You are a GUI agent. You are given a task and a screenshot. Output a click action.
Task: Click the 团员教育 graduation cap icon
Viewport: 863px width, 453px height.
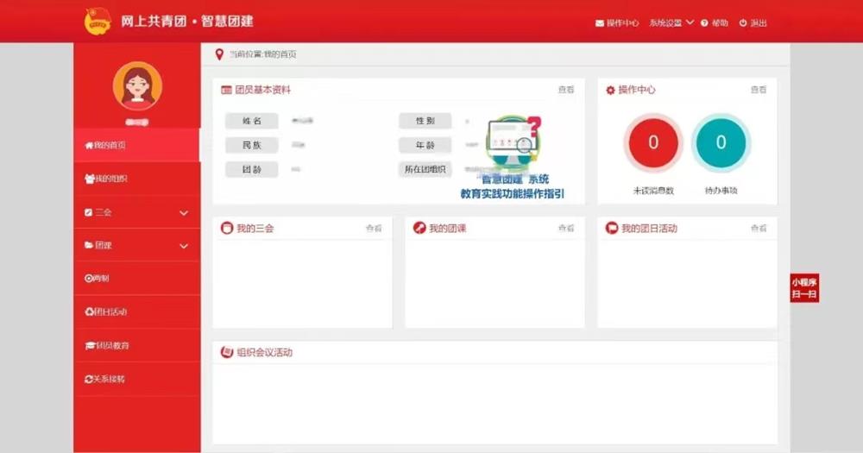point(88,345)
